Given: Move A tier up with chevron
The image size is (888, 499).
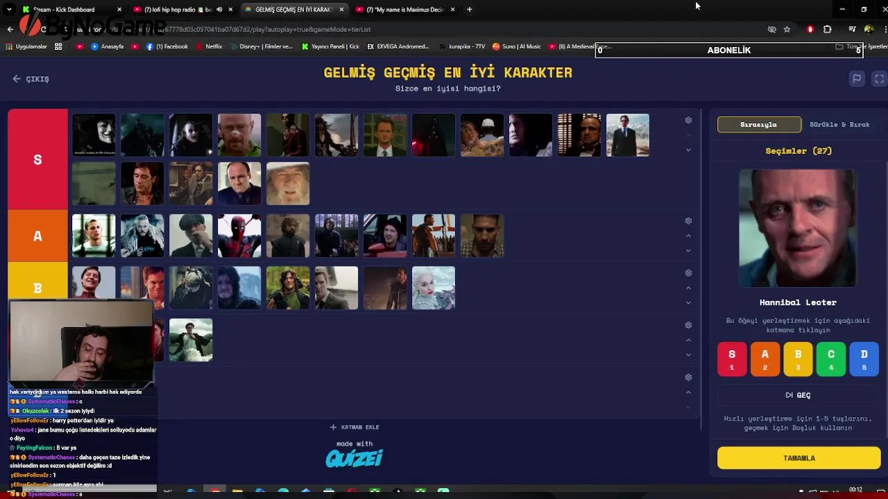Looking at the screenshot, I should click(688, 236).
